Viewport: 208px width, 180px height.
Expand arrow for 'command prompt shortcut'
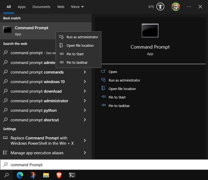[x=85, y=120]
